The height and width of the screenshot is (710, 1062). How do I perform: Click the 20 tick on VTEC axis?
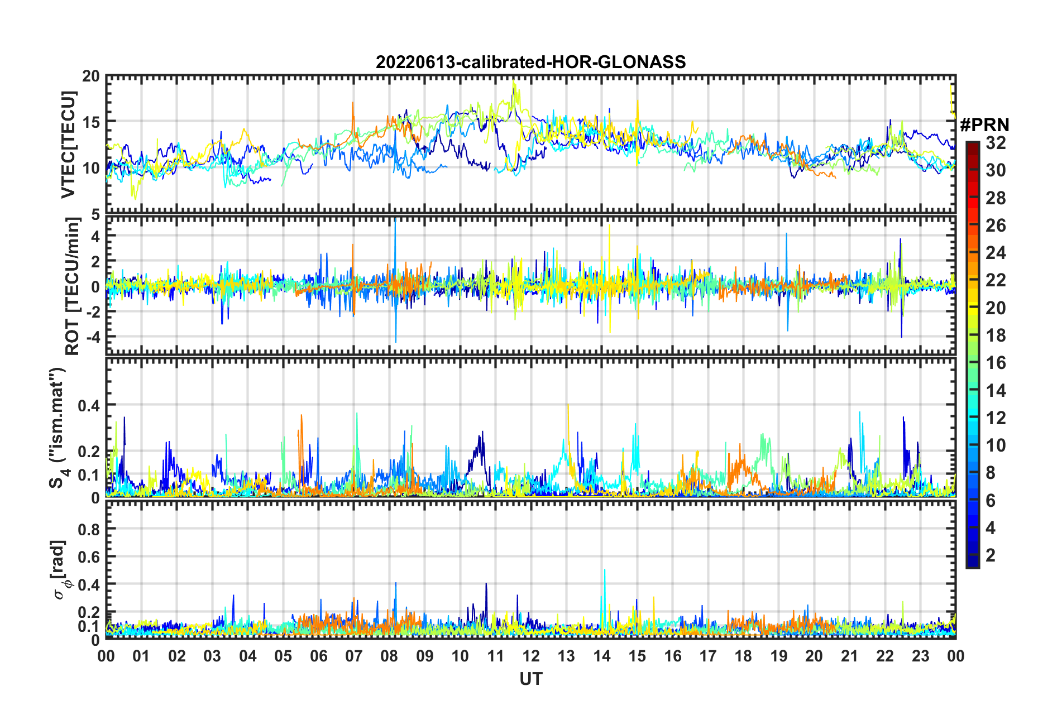click(x=91, y=76)
